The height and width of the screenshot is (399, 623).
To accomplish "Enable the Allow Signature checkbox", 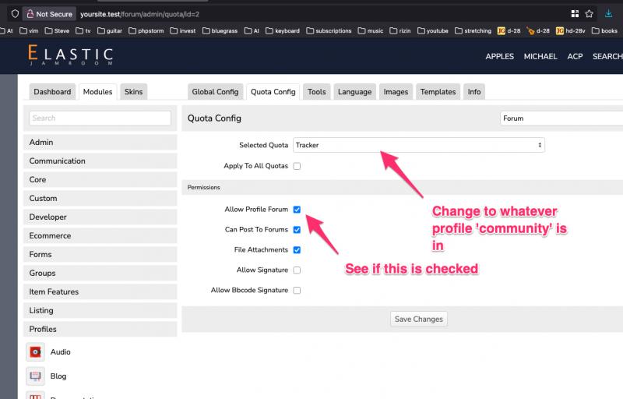I will (297, 270).
